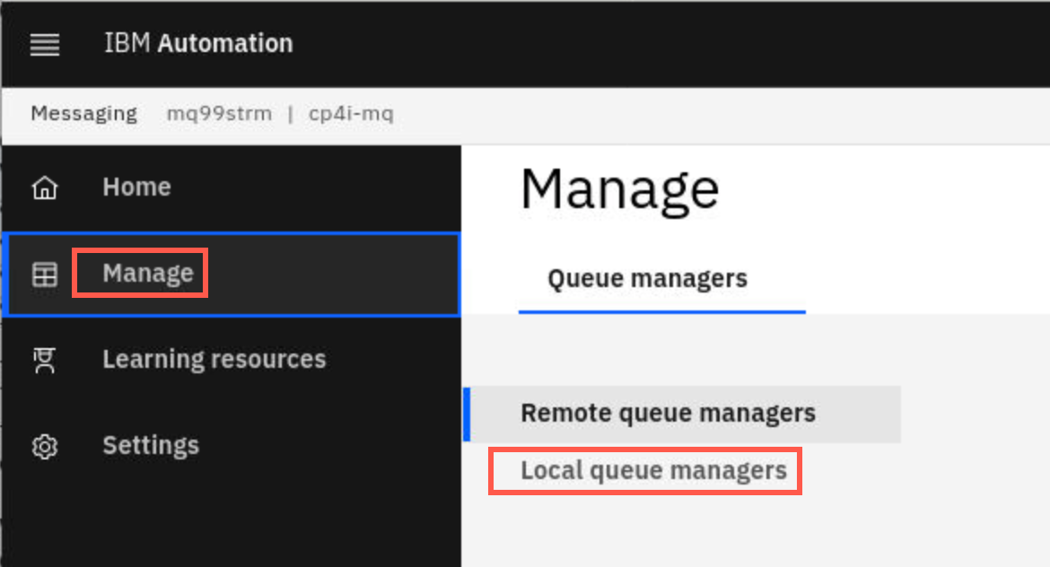
Task: Click the Manage table grid icon
Action: pyautogui.click(x=45, y=274)
